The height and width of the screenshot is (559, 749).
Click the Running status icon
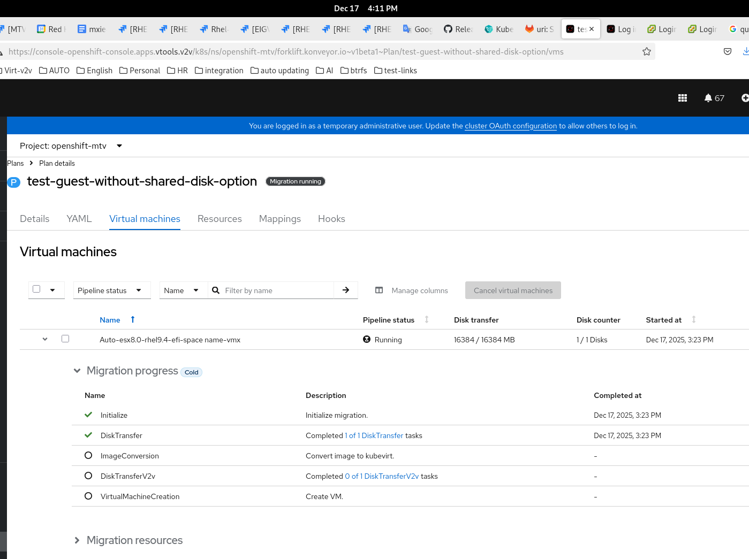tap(367, 339)
